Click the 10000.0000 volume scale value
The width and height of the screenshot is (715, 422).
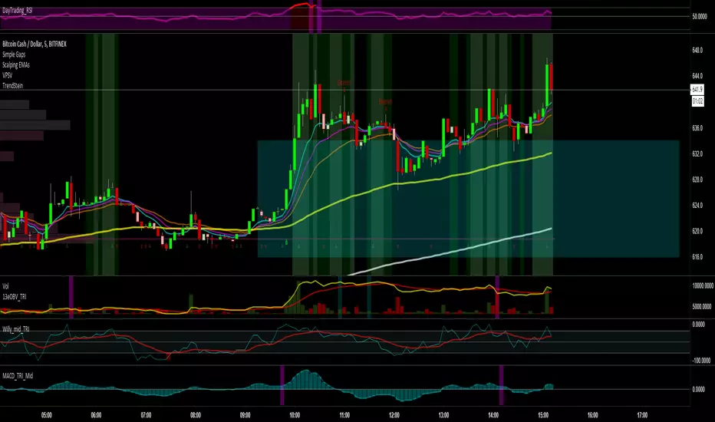(x=703, y=285)
